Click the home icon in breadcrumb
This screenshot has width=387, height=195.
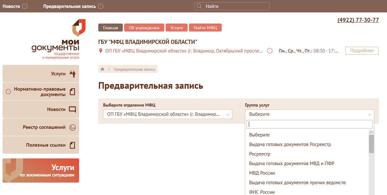tap(102, 69)
